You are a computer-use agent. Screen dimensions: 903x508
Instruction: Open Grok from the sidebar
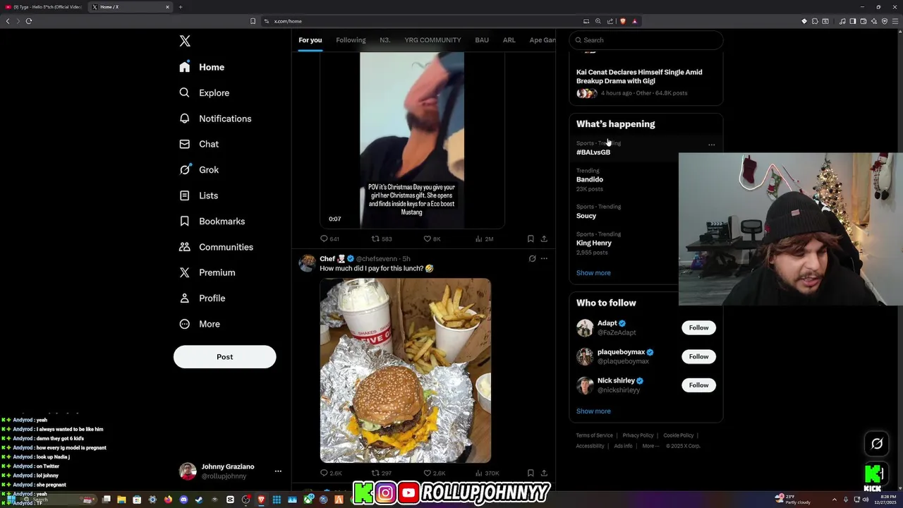(x=199, y=169)
